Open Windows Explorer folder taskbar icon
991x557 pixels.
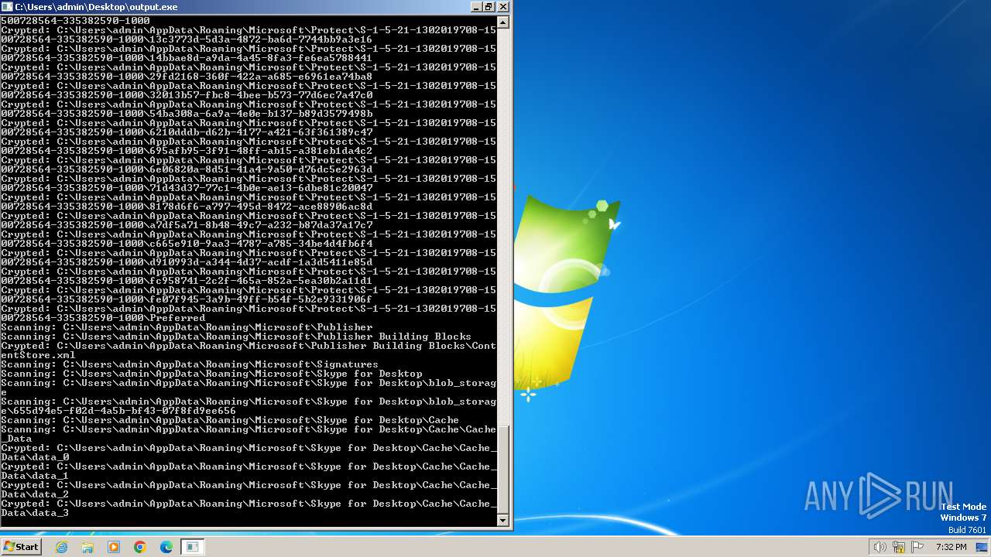pyautogui.click(x=87, y=547)
